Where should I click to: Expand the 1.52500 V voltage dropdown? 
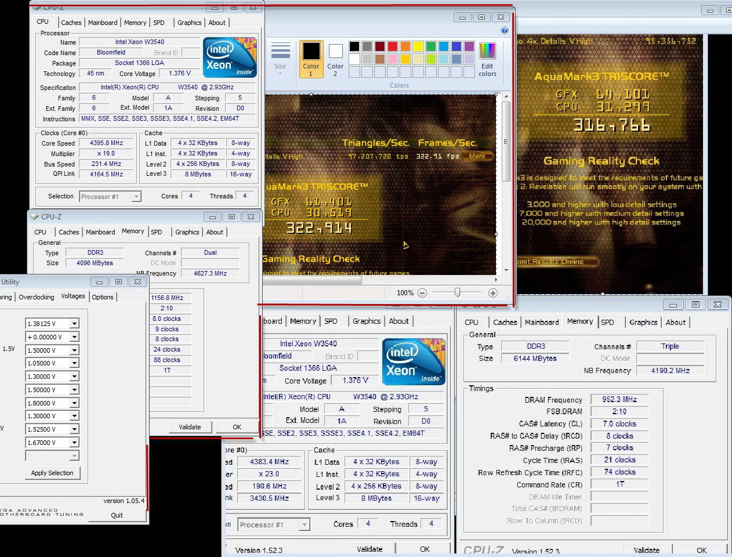pyautogui.click(x=74, y=429)
